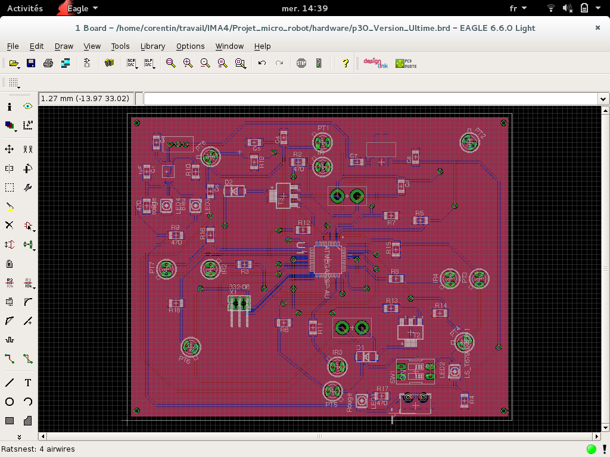Open the Library menu
The height and width of the screenshot is (457, 610).
152,46
